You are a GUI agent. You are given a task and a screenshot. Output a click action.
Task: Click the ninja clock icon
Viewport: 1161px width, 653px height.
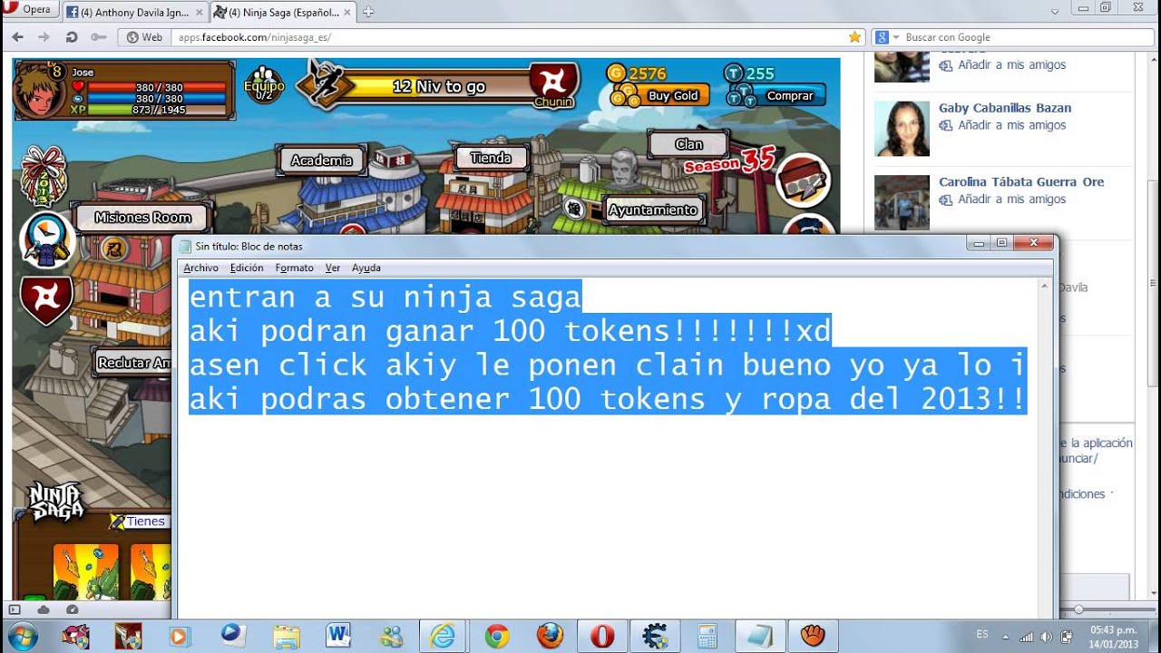coord(45,241)
